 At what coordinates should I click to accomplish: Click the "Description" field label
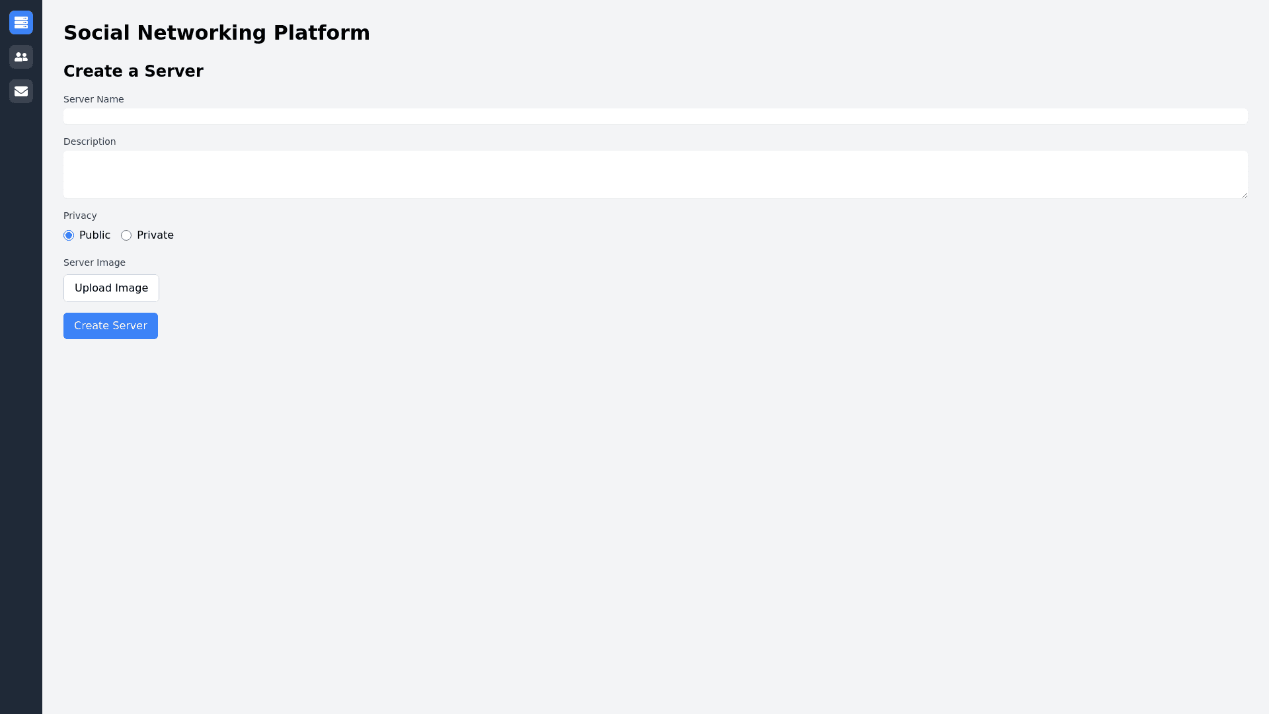click(89, 141)
